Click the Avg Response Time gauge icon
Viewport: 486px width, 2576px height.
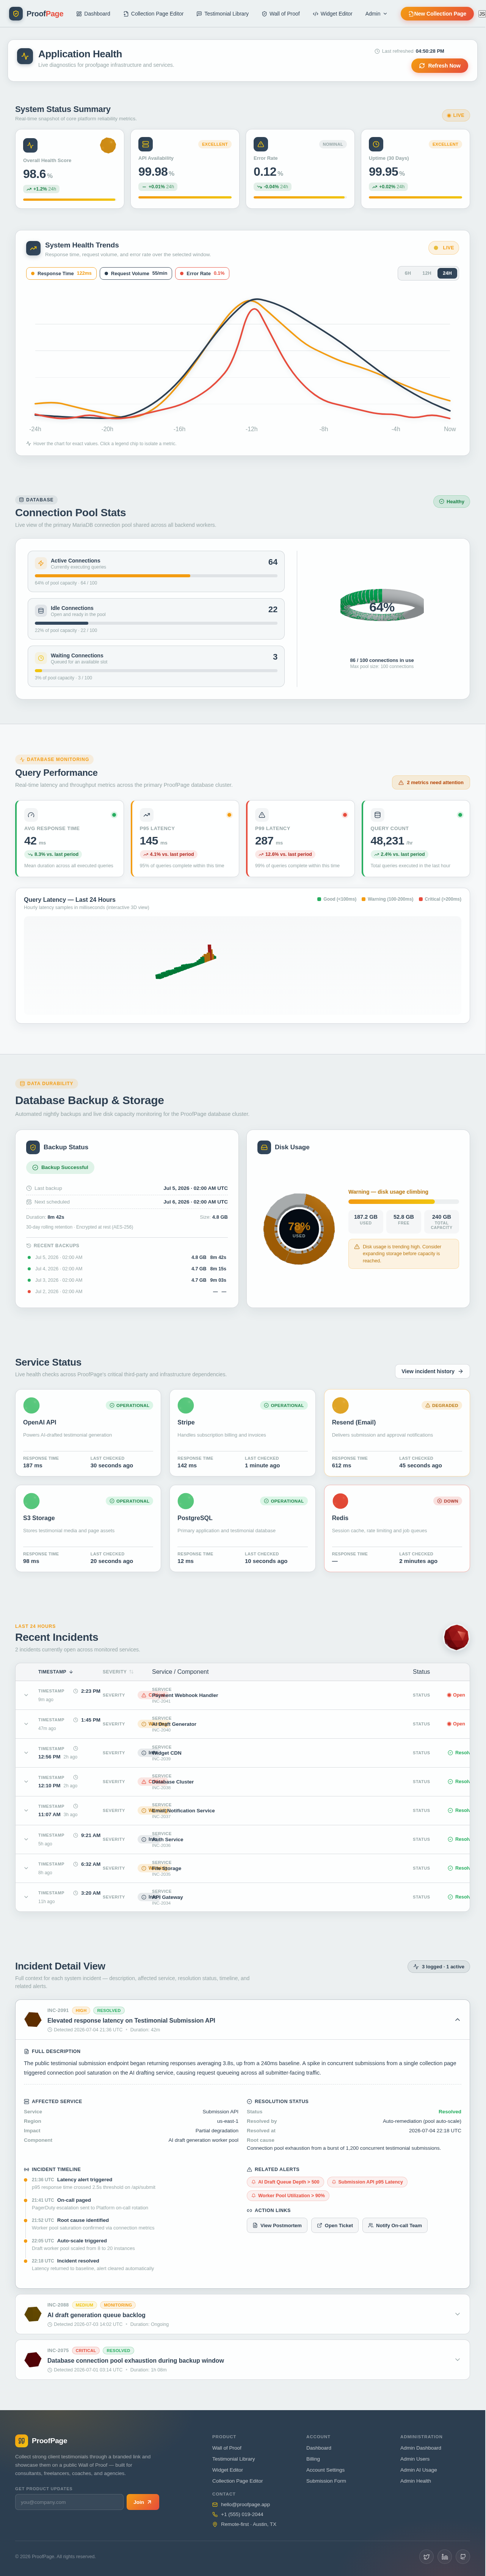click(31, 815)
